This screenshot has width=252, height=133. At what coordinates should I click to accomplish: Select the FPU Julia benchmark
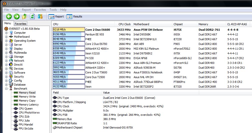(24, 121)
